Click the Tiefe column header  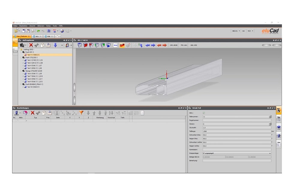click(122, 118)
